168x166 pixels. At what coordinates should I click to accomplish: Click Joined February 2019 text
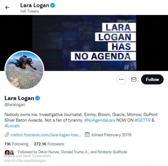coord(111,135)
